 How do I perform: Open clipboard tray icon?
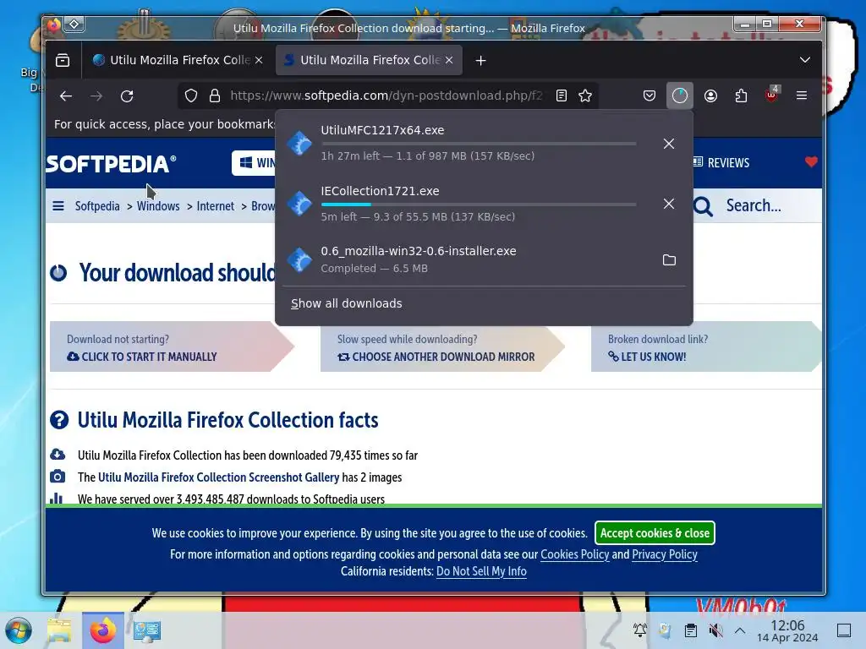[690, 630]
